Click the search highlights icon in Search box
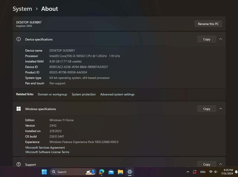This screenshot has height=177, width=238. (x=90, y=172)
